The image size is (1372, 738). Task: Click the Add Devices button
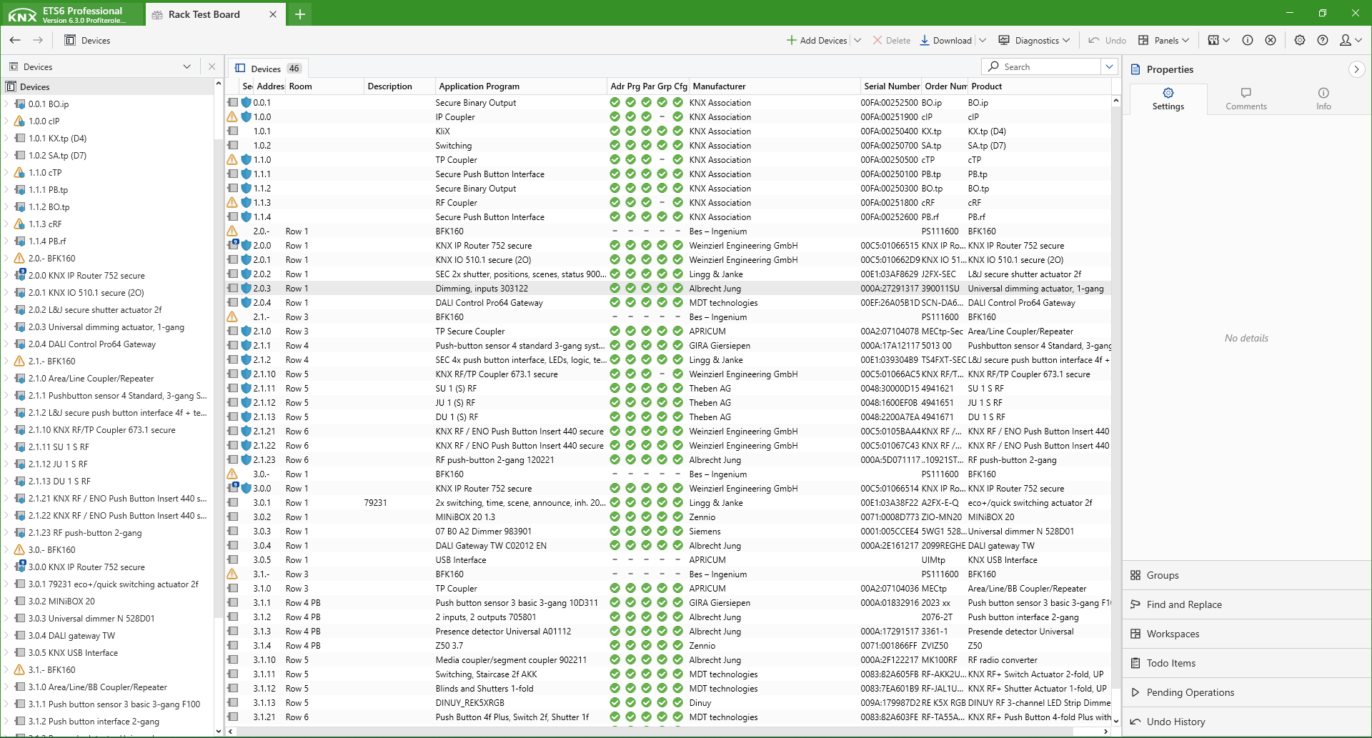point(817,40)
